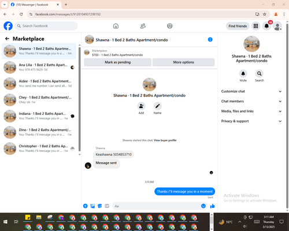Send a thumbs up like

coord(212,206)
